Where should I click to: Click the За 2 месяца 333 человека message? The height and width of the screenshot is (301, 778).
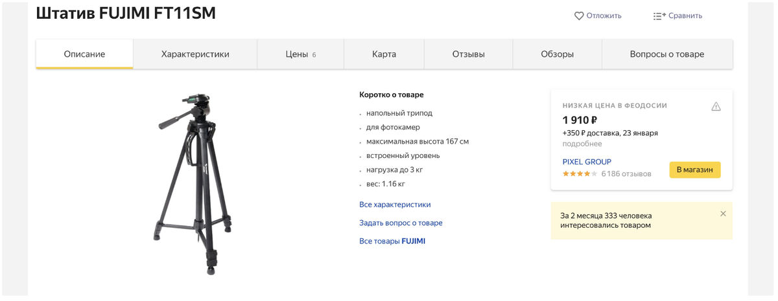[606, 220]
